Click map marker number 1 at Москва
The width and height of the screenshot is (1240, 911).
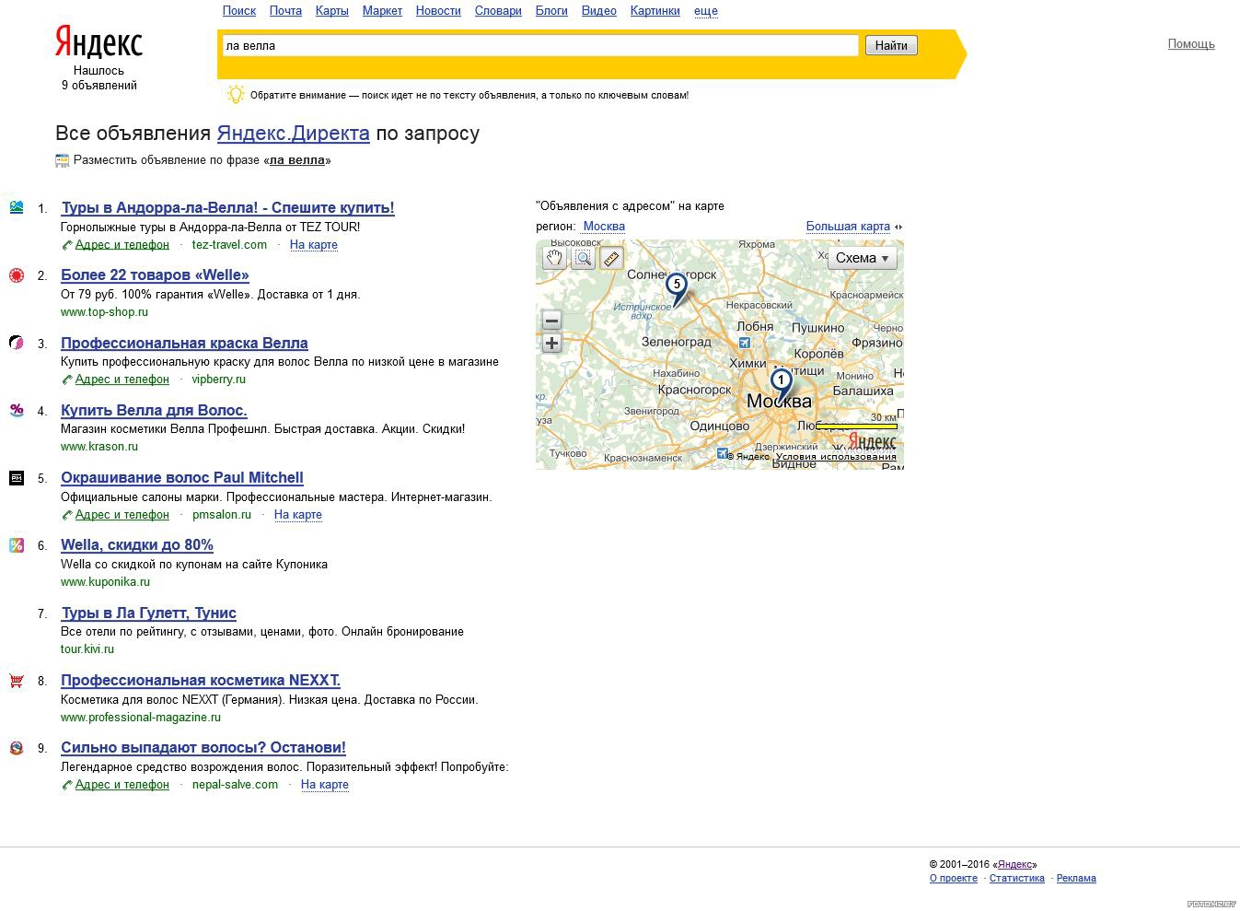tap(781, 383)
